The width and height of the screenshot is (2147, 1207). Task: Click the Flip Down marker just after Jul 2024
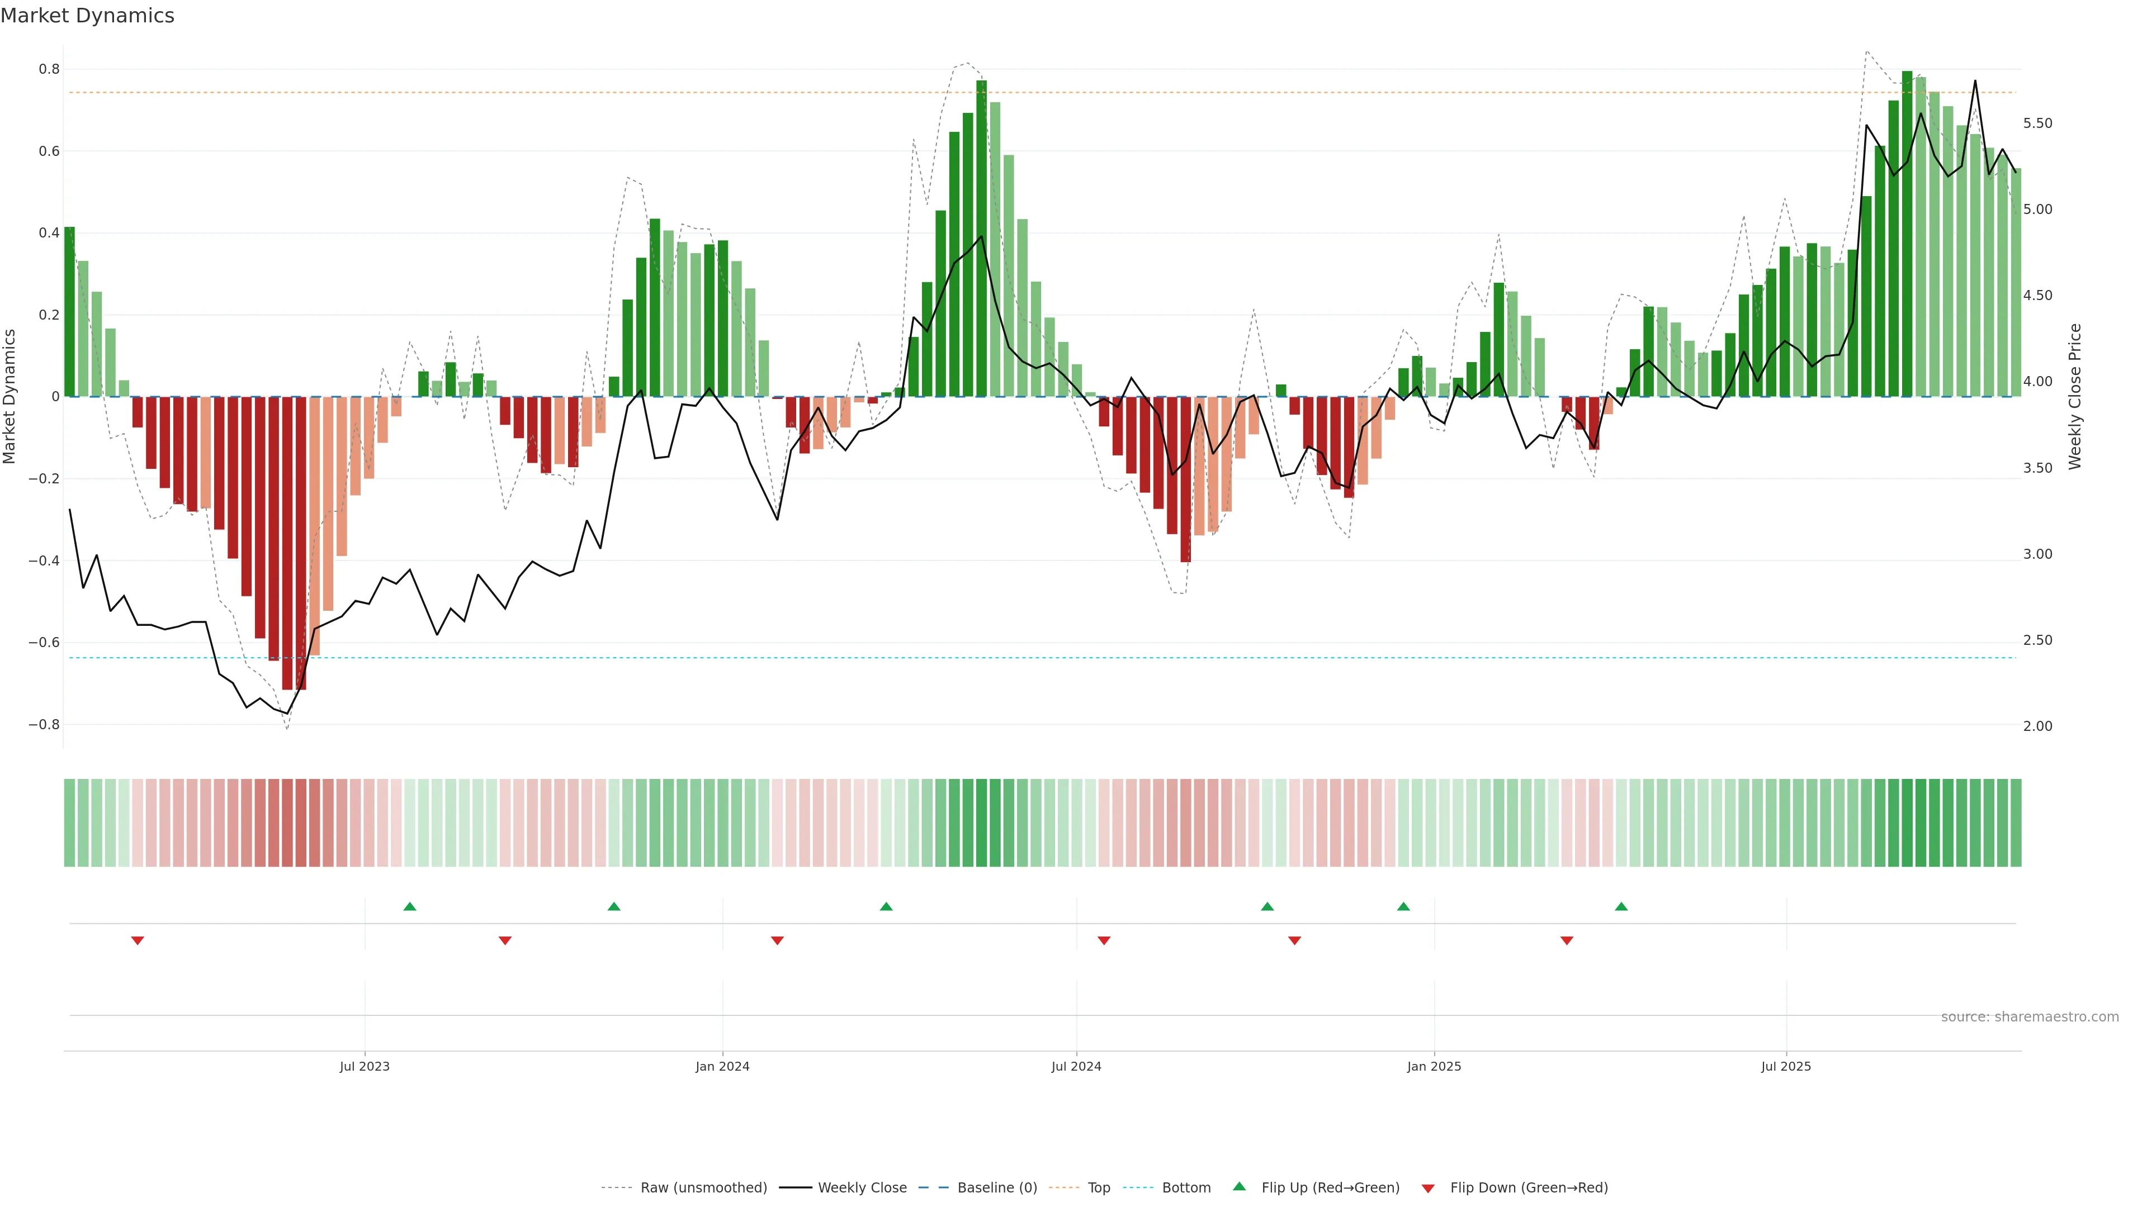point(1104,940)
